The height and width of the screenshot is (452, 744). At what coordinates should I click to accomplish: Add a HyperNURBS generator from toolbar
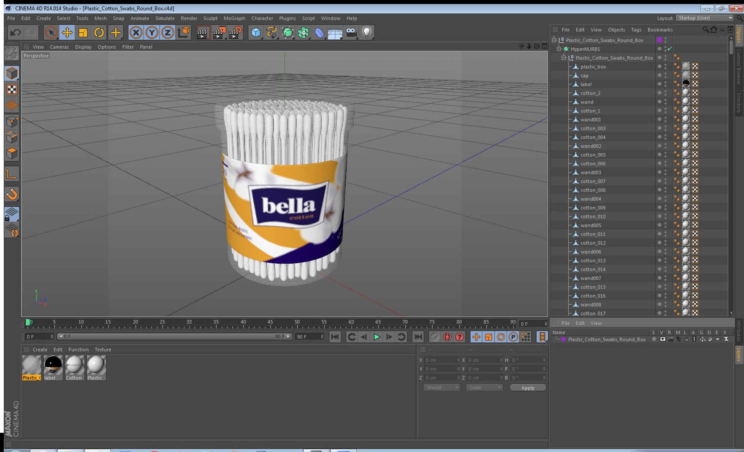click(288, 32)
